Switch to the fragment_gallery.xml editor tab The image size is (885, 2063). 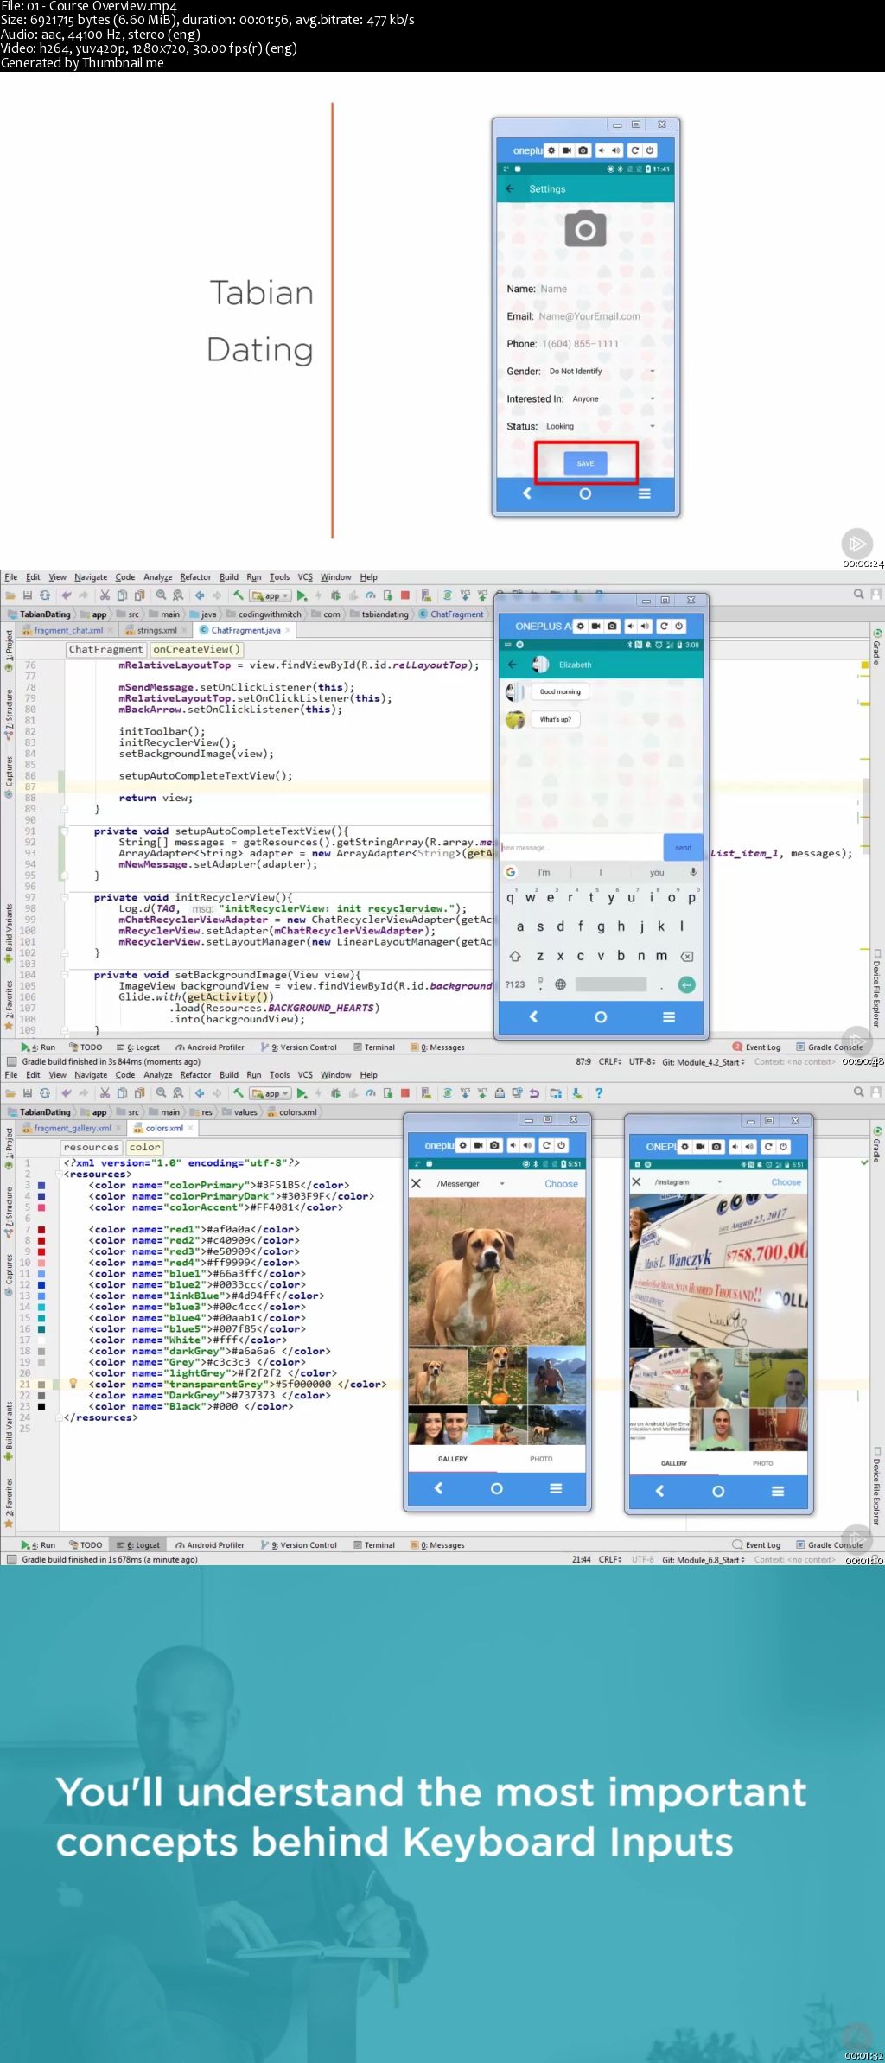(x=73, y=1129)
